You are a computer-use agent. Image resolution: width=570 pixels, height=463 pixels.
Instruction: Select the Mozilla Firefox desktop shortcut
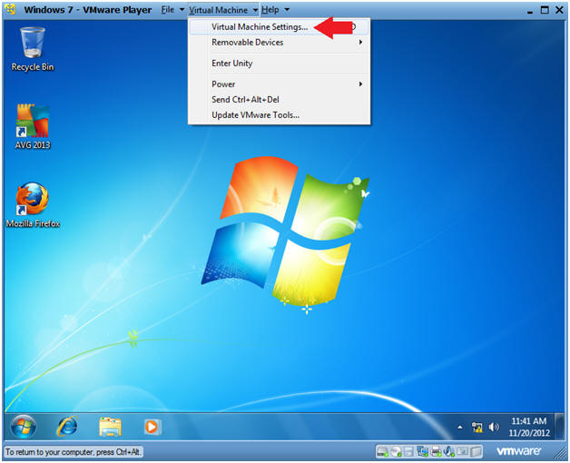[33, 205]
